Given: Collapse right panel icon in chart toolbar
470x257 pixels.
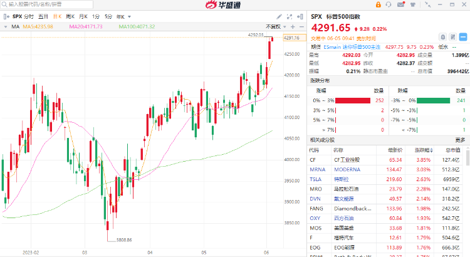Looking at the screenshot, I should 300,17.
